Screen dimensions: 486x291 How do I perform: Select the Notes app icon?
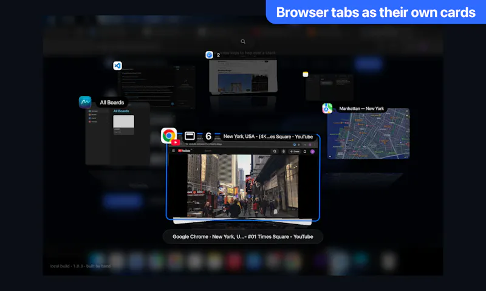coord(306,74)
